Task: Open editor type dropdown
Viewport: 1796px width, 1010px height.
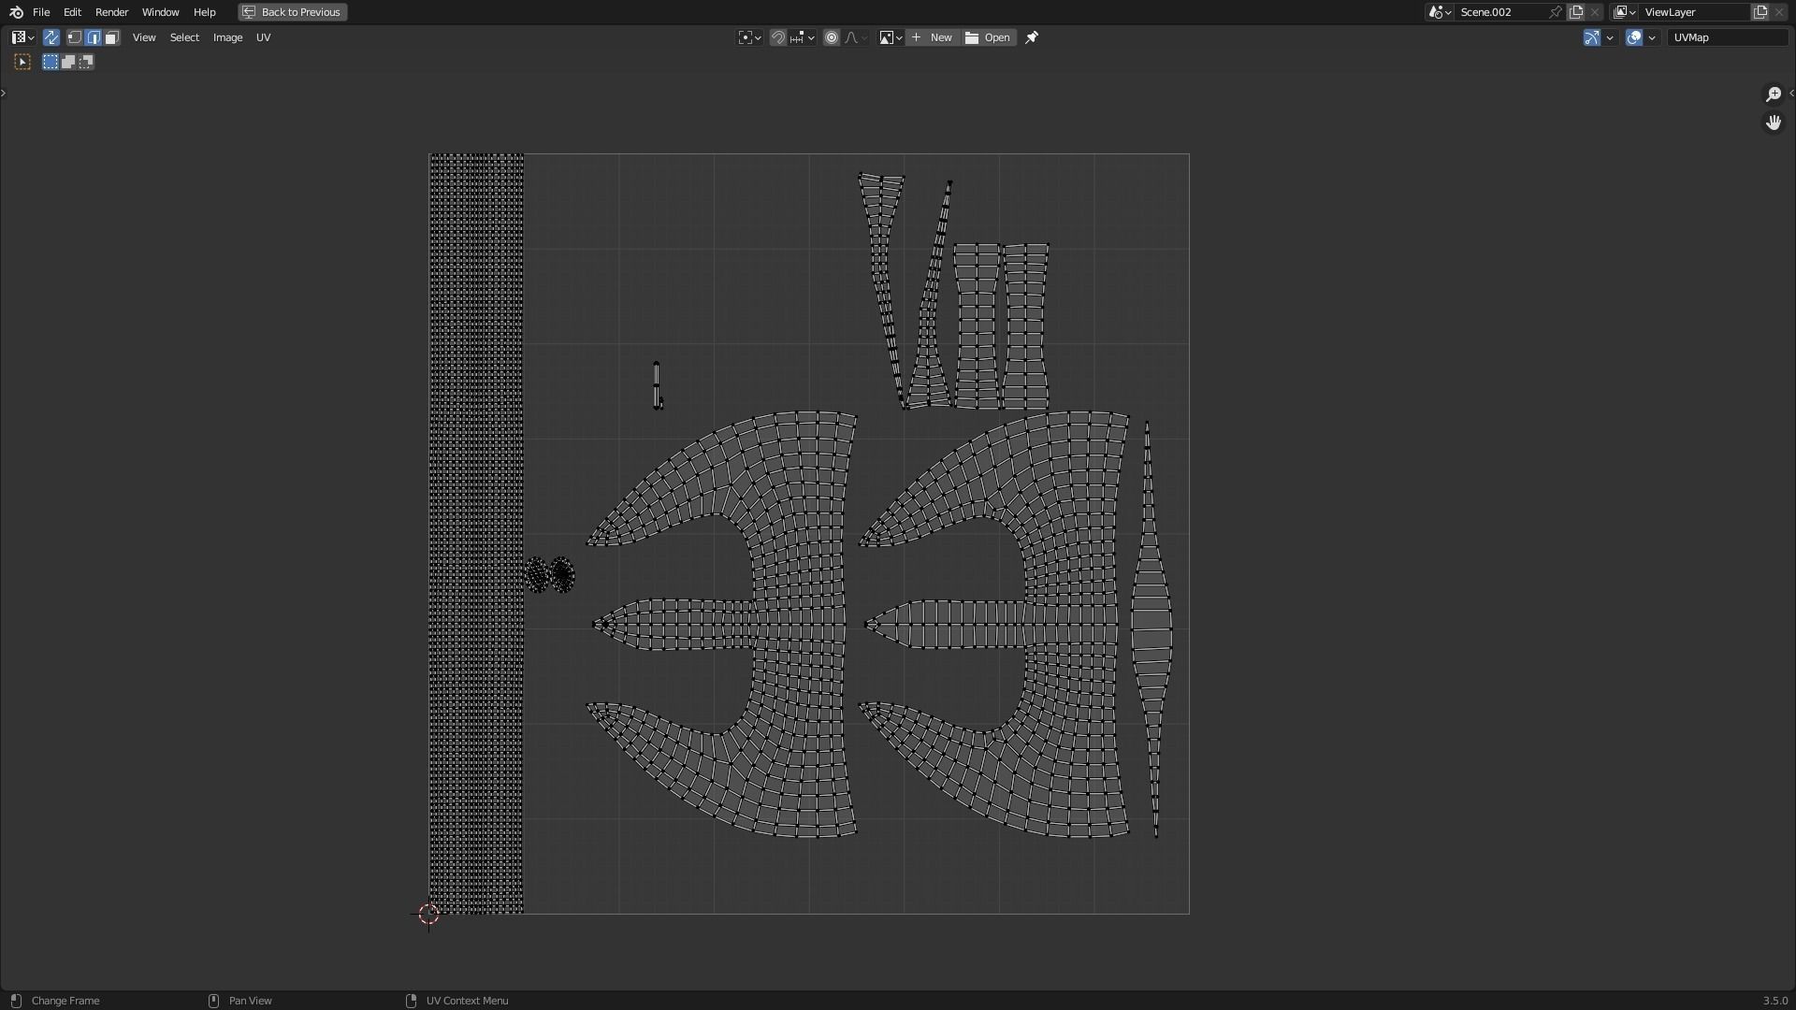Action: tap(22, 37)
